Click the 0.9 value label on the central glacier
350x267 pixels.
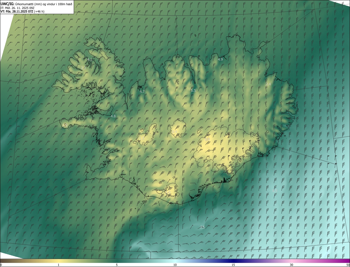click(174, 132)
